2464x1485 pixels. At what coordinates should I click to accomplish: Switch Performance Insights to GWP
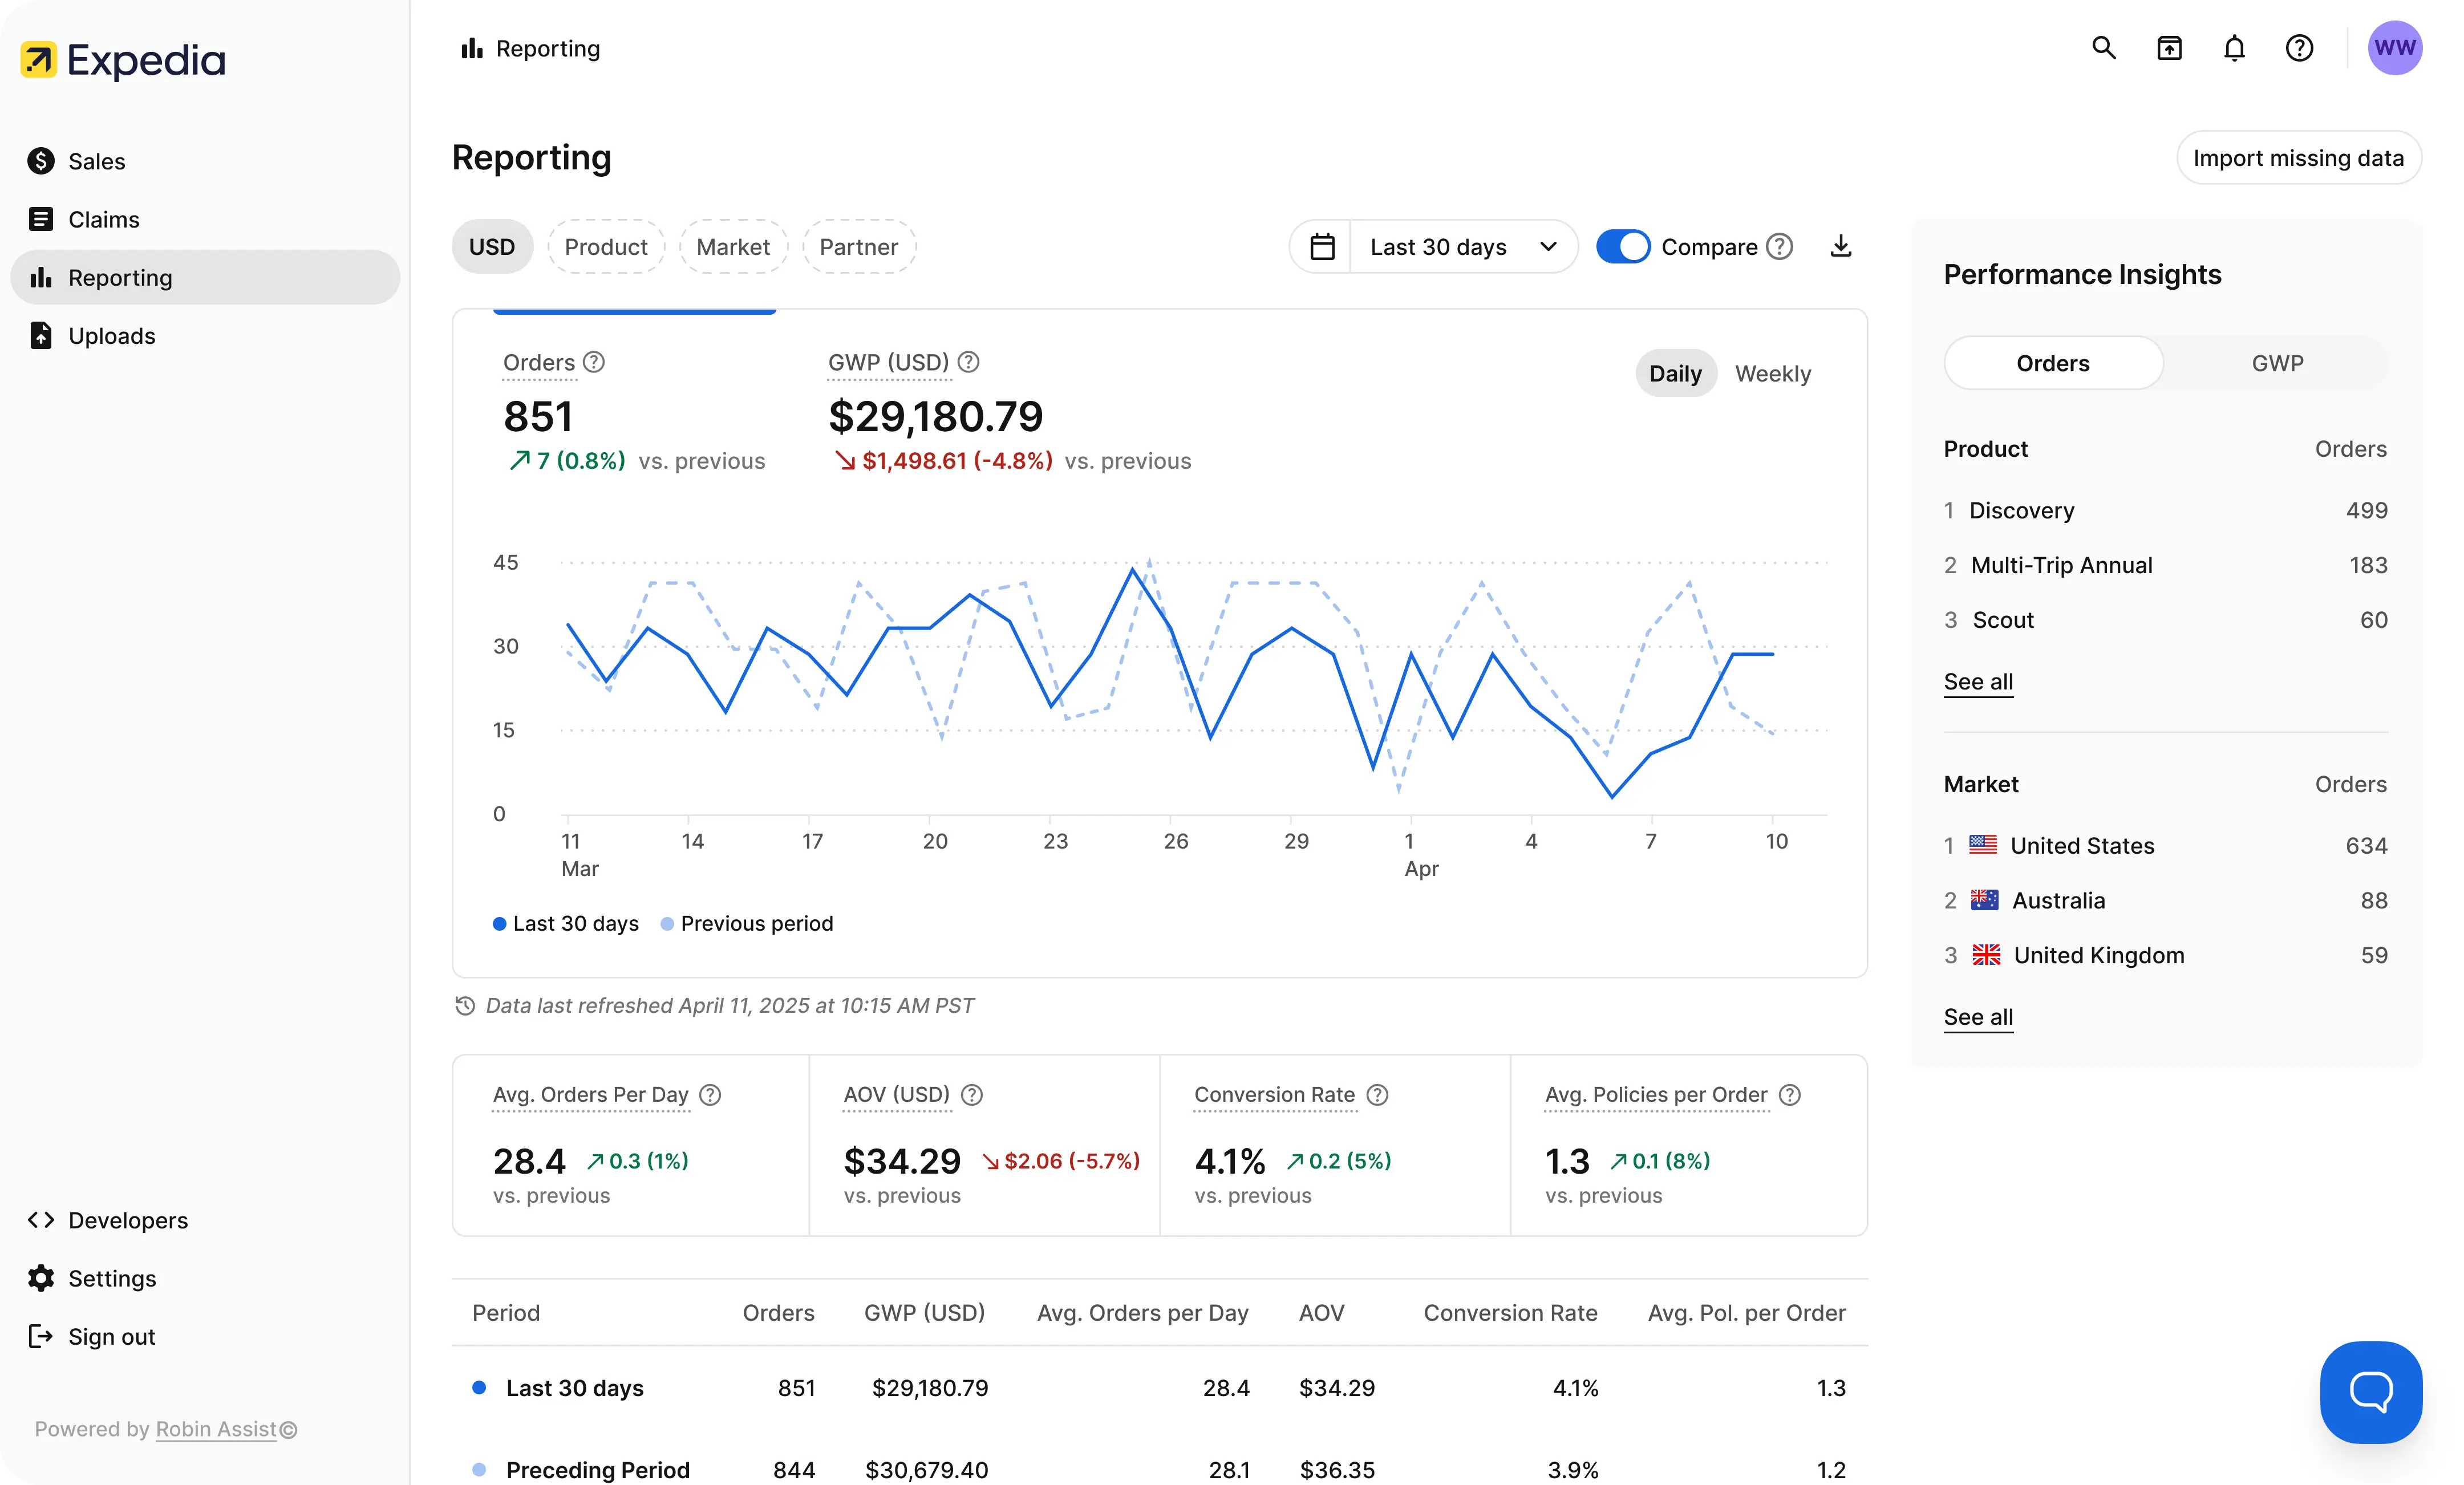pos(2277,363)
